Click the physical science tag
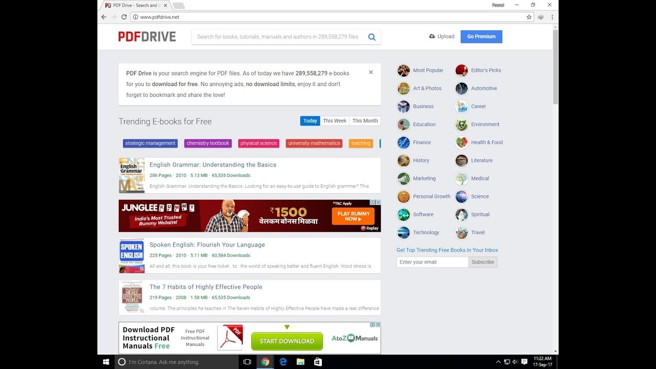The height and width of the screenshot is (369, 656). point(259,143)
